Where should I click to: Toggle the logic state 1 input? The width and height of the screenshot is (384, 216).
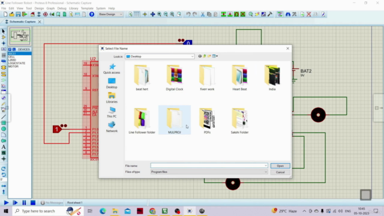tap(57, 129)
